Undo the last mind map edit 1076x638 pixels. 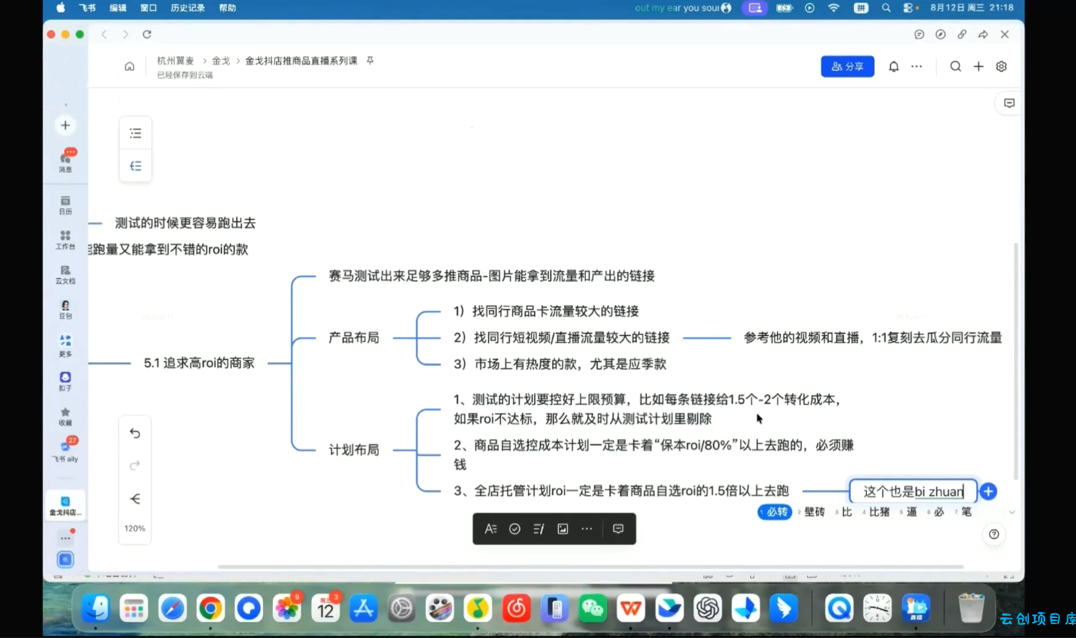tap(134, 433)
